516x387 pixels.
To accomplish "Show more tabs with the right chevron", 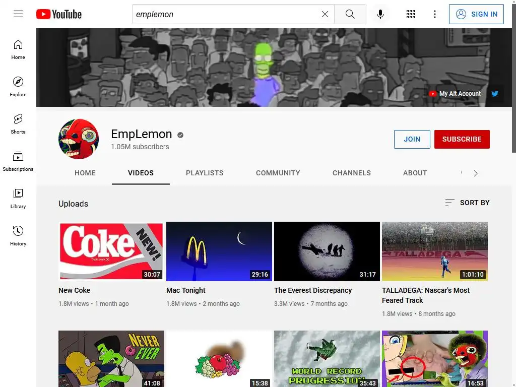I will (476, 173).
